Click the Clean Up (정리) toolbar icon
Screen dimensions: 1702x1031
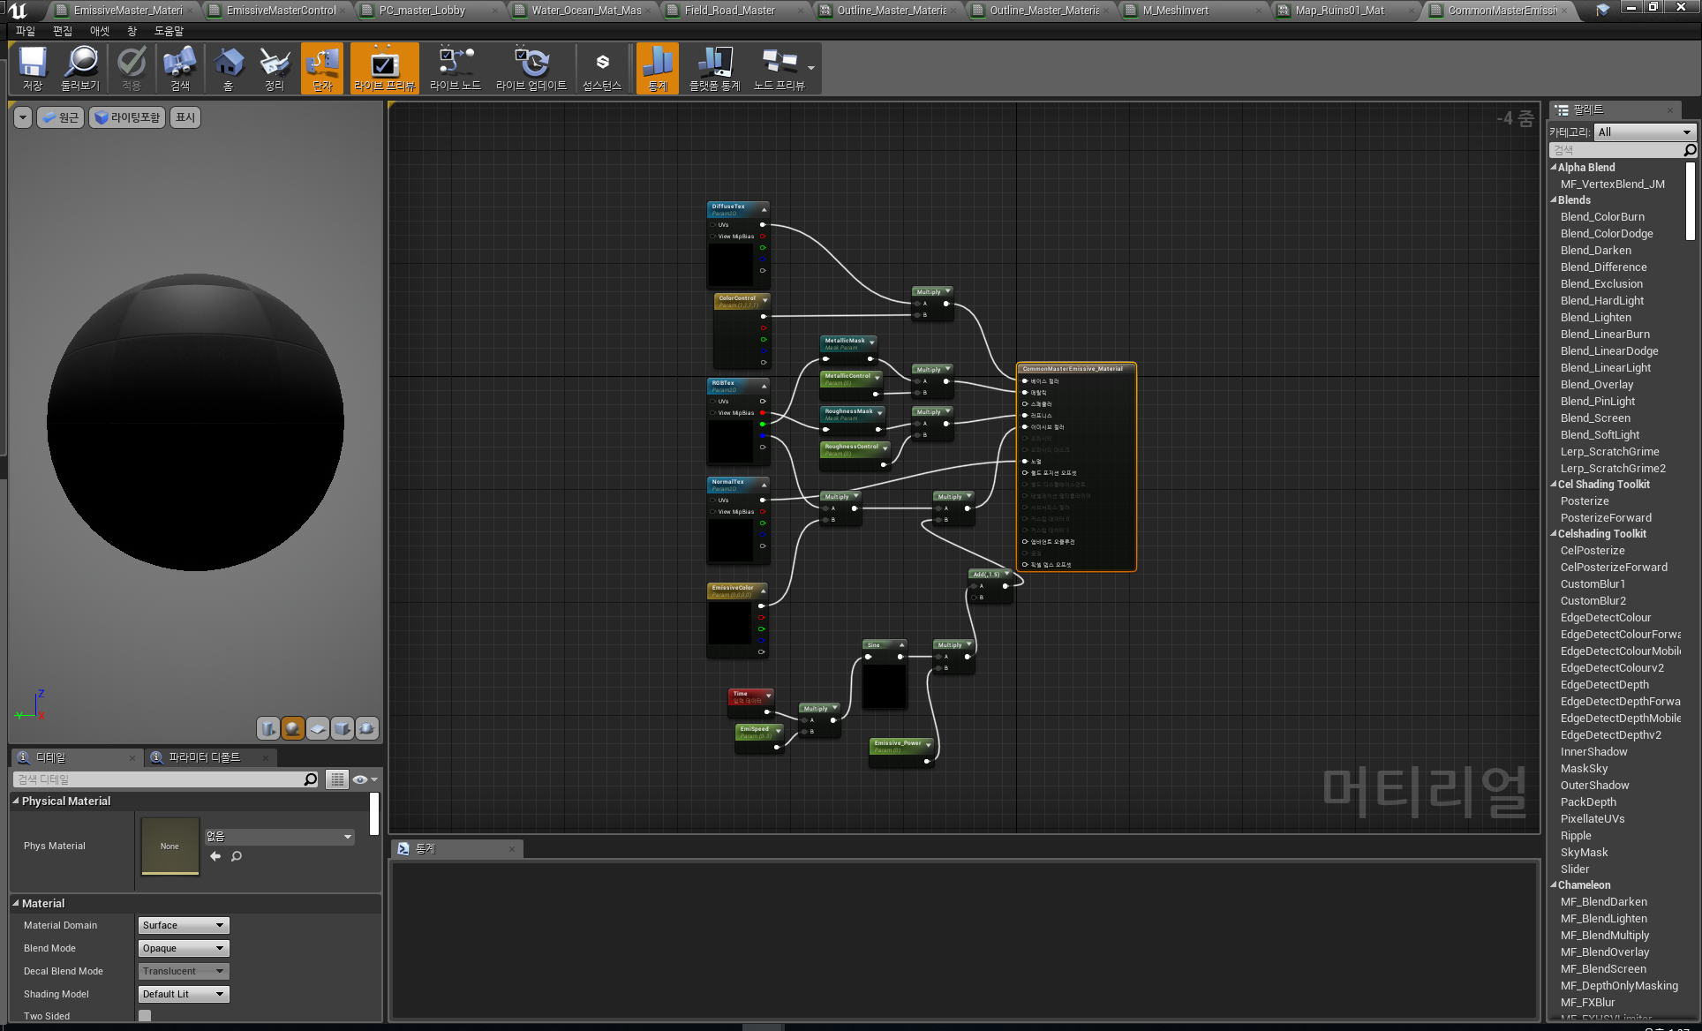[x=275, y=68]
